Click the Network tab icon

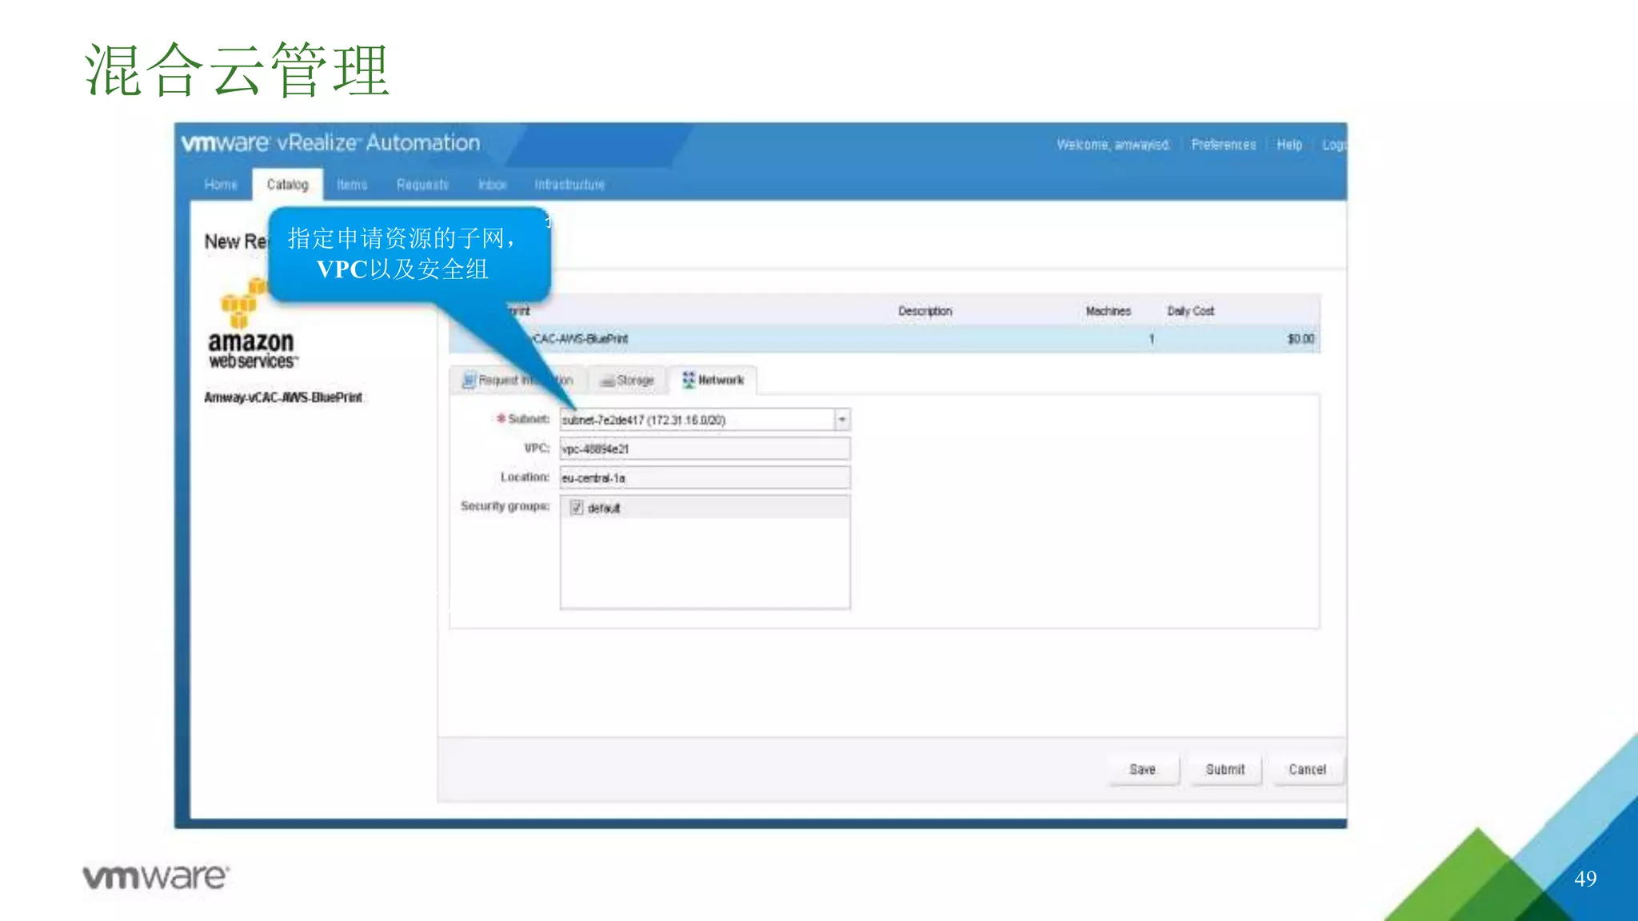(x=689, y=380)
